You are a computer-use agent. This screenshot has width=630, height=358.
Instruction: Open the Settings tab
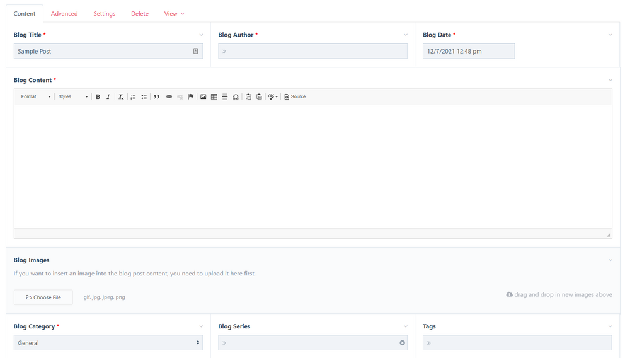105,14
